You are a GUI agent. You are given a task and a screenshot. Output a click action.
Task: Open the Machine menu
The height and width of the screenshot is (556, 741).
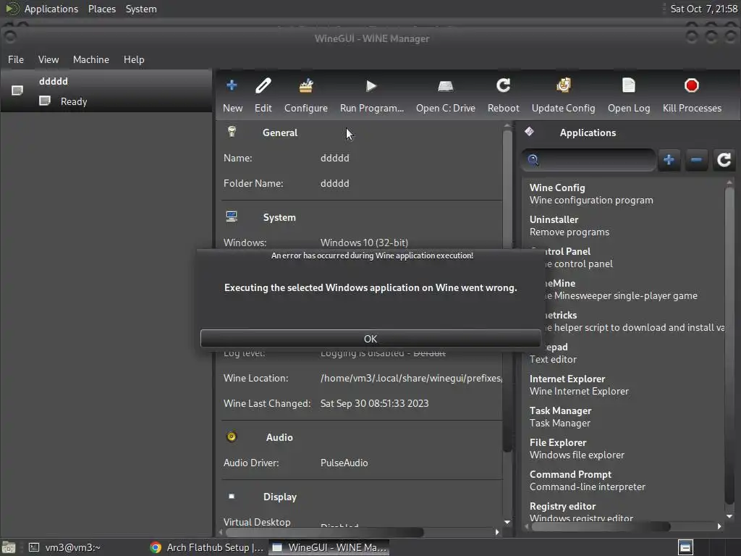point(90,59)
